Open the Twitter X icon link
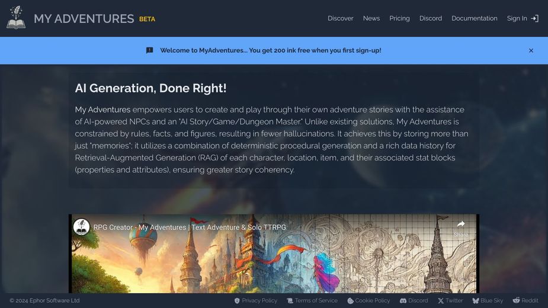The height and width of the screenshot is (308, 548). coord(440,301)
